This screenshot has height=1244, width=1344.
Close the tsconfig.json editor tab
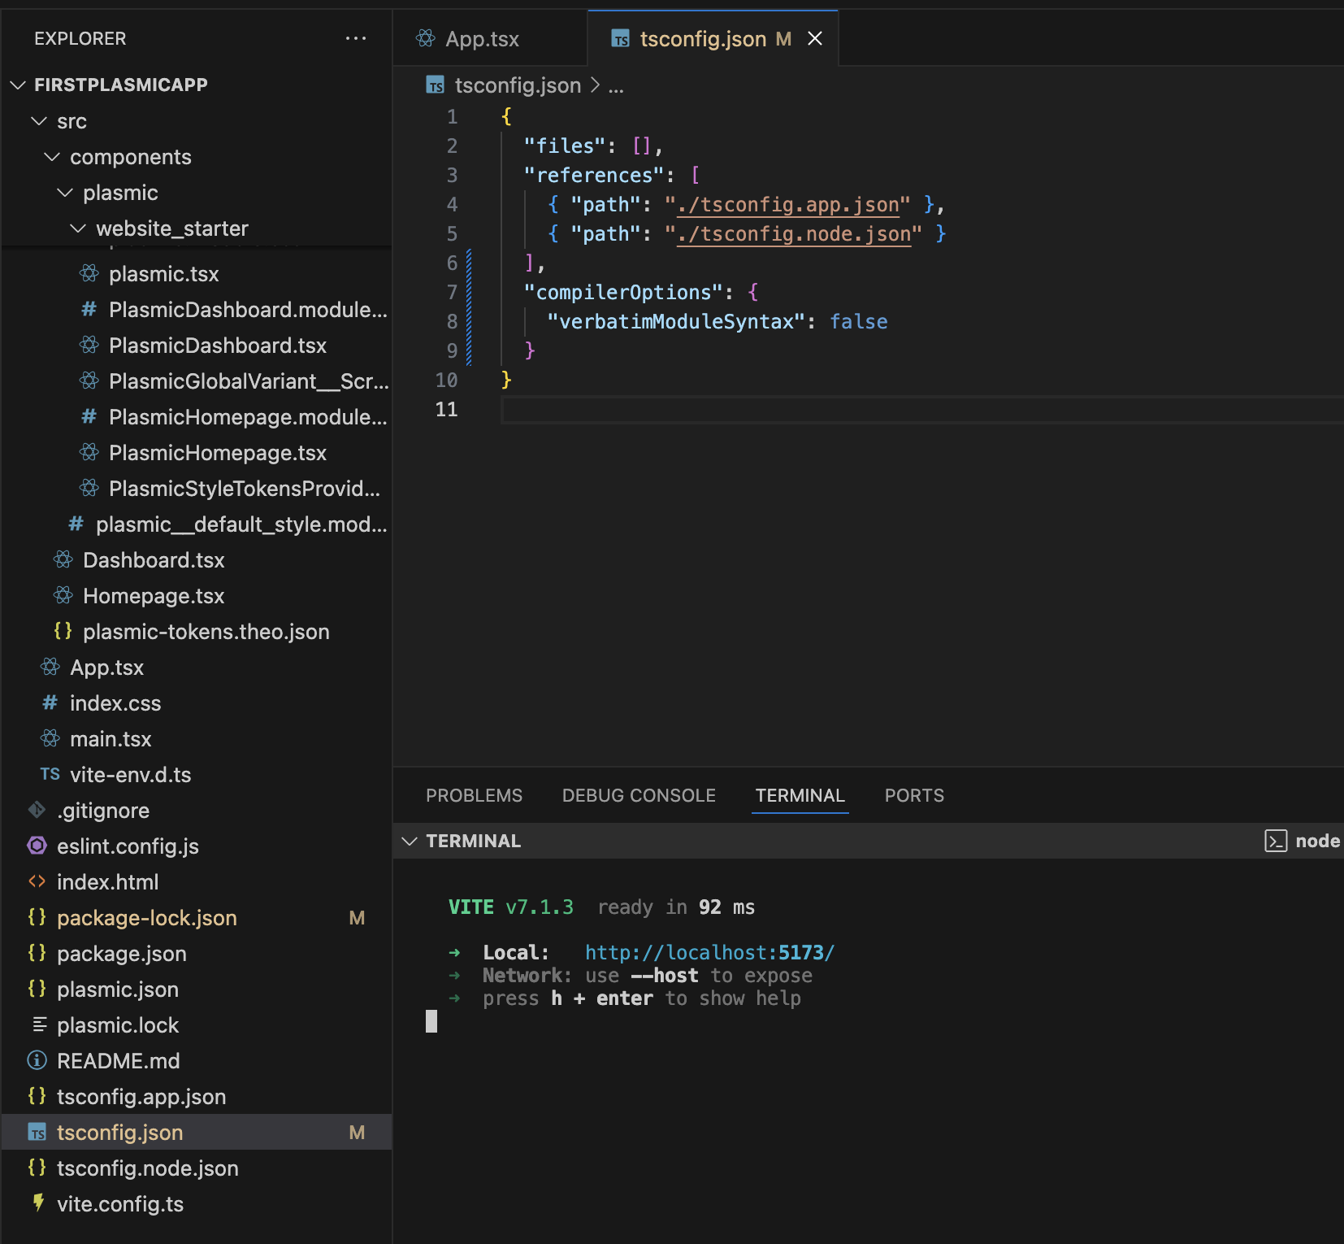pyautogui.click(x=815, y=39)
